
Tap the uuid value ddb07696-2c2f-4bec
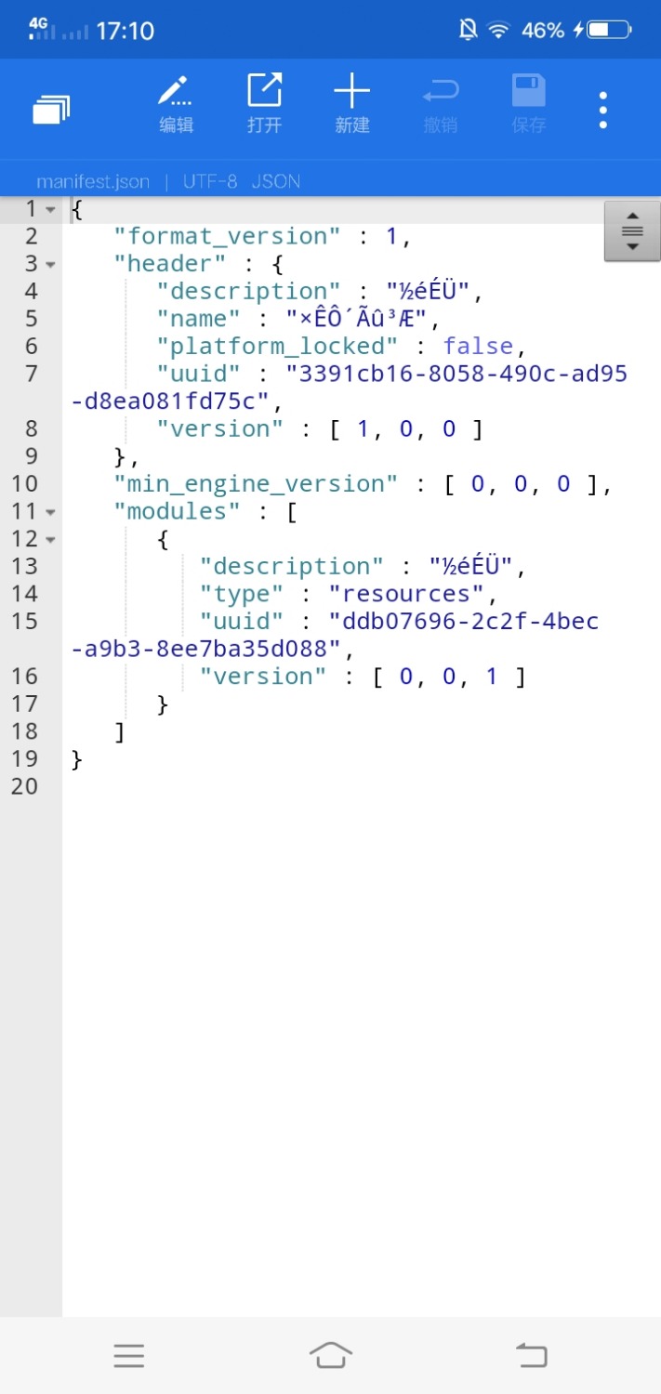[464, 622]
